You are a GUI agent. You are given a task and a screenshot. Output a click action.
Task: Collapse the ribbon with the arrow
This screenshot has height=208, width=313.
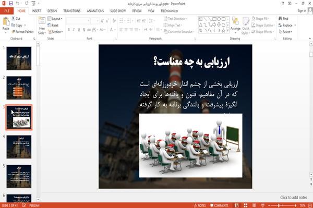(x=309, y=39)
